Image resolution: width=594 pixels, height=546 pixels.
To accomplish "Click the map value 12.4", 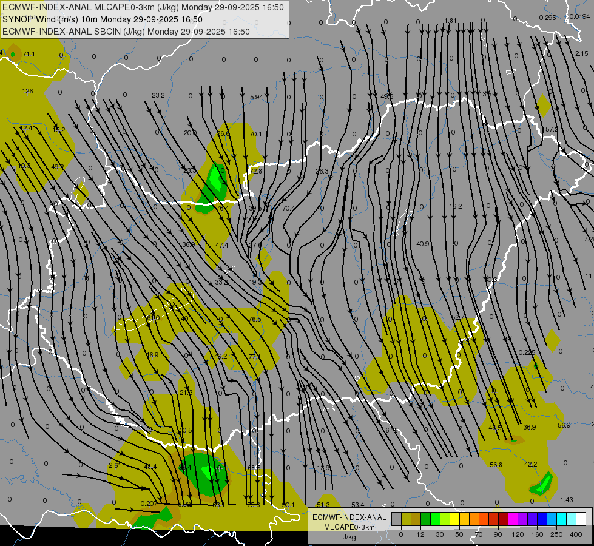I will [25, 129].
